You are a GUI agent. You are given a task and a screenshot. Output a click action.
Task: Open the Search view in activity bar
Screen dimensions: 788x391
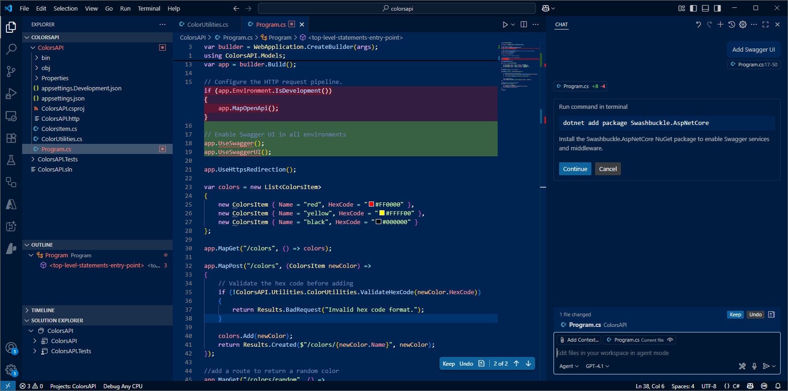click(11, 49)
